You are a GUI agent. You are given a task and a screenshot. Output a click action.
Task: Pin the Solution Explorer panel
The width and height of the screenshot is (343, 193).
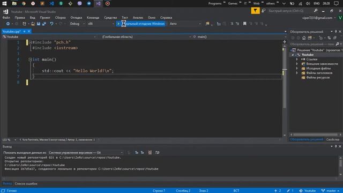(336, 32)
